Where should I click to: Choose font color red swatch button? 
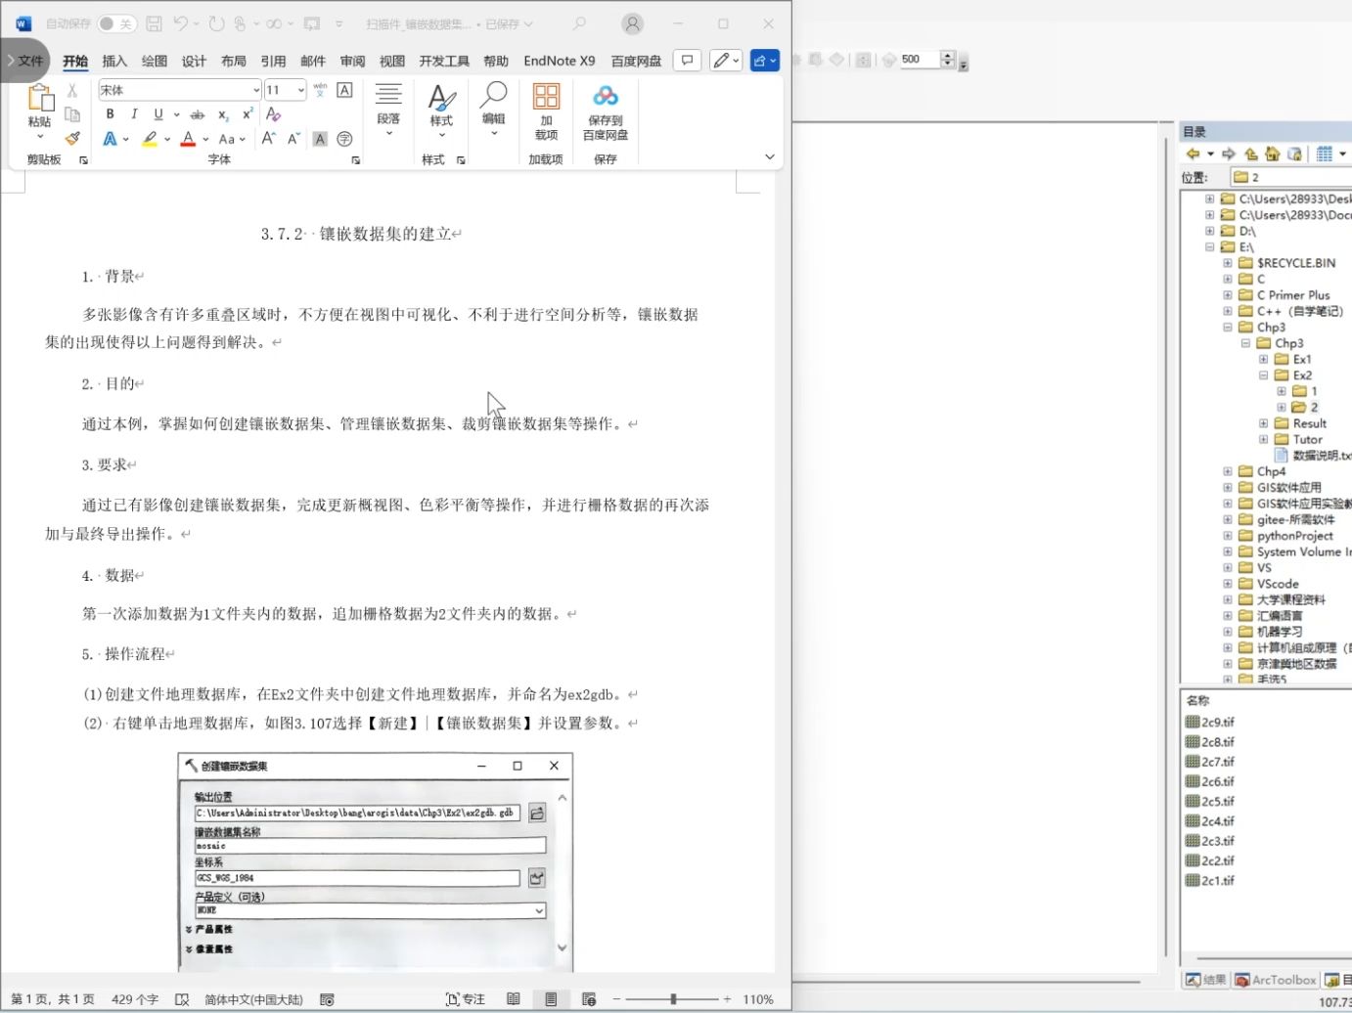[188, 139]
